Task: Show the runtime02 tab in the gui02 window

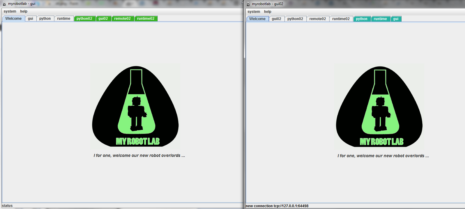Action: point(341,19)
